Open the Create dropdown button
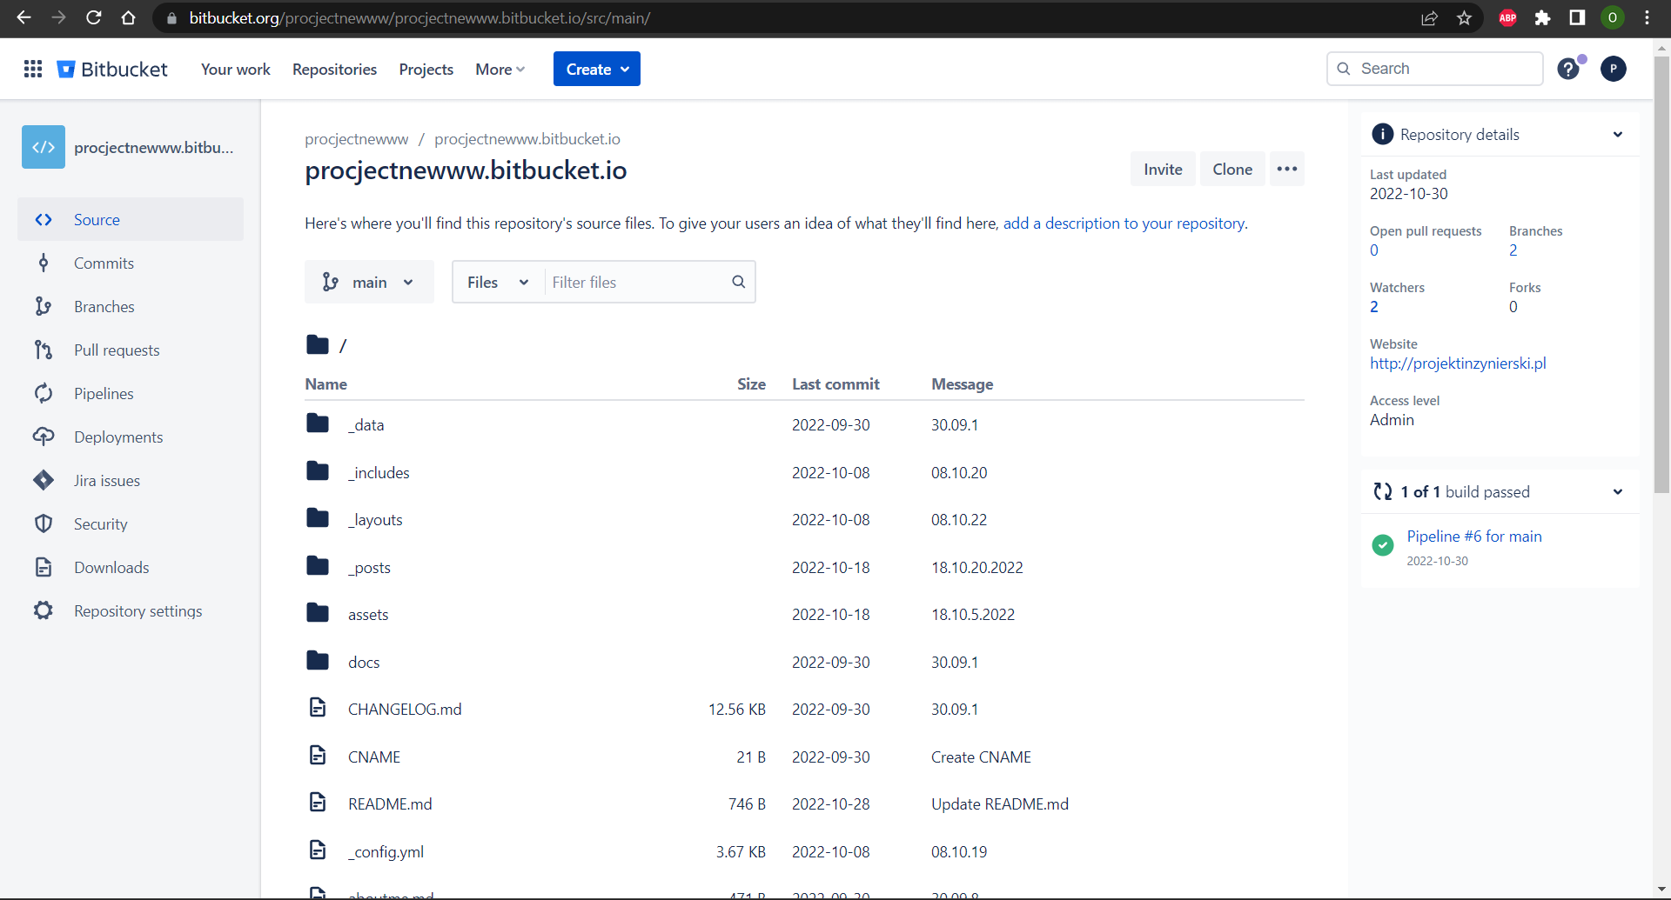 (597, 69)
